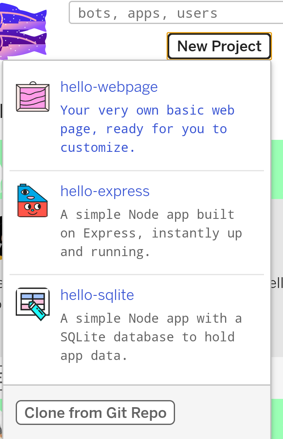Collapse the New Project dropdown

point(219,46)
